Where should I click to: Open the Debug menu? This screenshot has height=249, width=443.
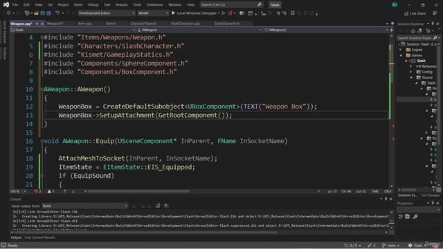[x=93, y=5]
